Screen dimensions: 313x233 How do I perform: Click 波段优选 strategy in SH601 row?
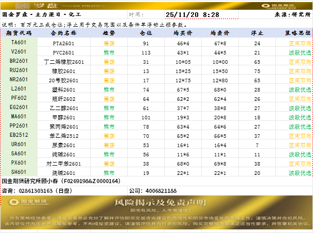[300, 173]
